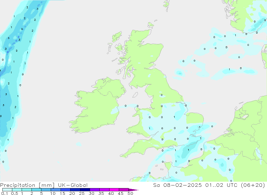Click the '50' legend scale label
This screenshot has width=267, height=195.
coord(131,193)
